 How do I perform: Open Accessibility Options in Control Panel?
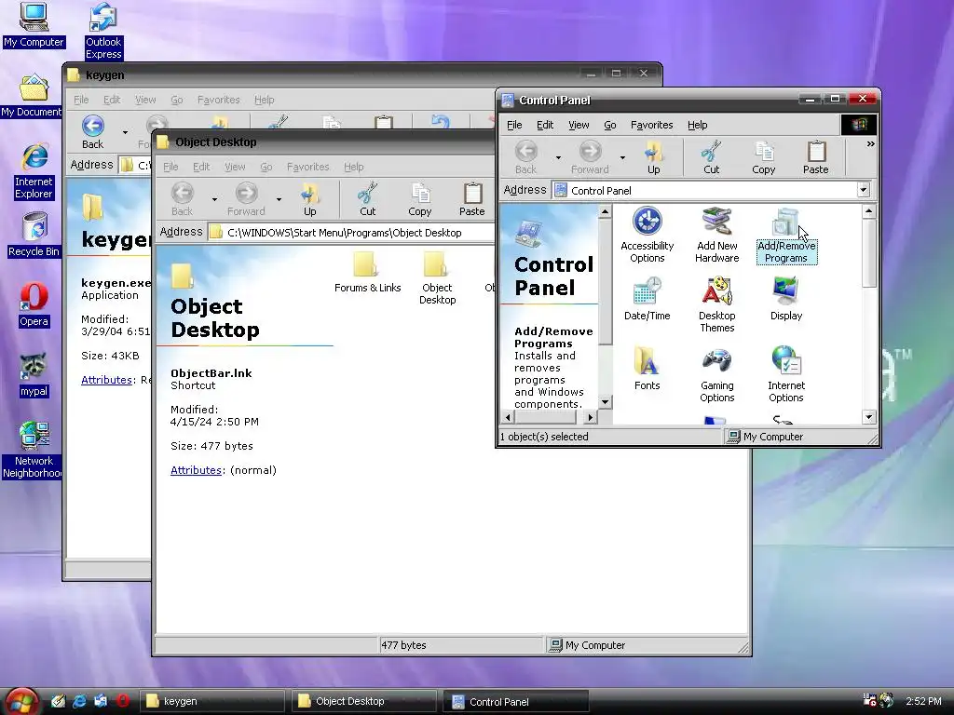click(647, 236)
